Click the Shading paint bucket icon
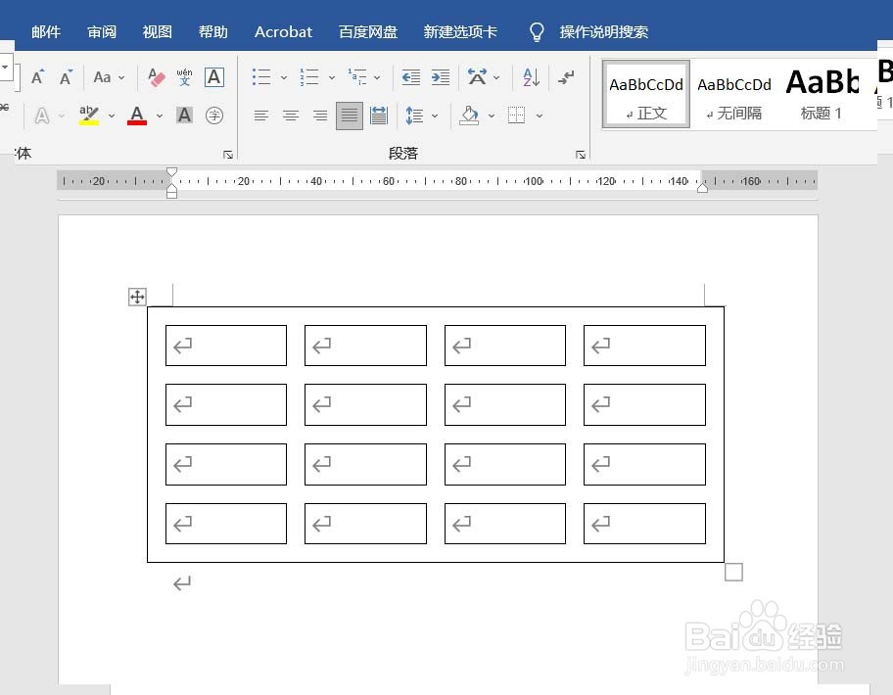The width and height of the screenshot is (893, 695). pyautogui.click(x=469, y=116)
